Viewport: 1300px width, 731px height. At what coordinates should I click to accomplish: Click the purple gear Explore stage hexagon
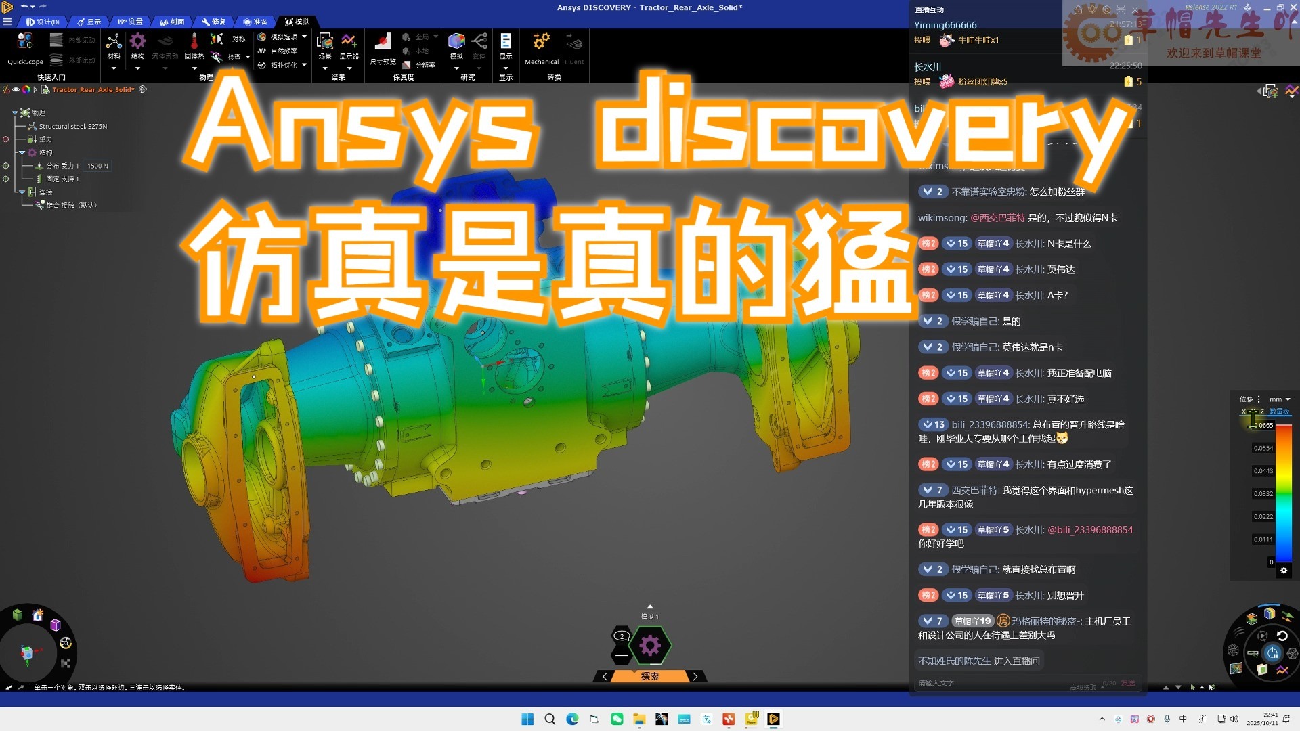(650, 646)
